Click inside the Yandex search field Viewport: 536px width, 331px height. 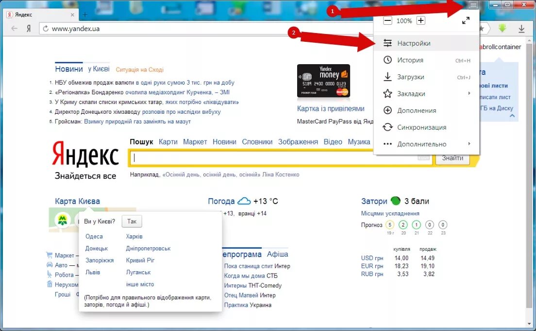[x=280, y=158]
